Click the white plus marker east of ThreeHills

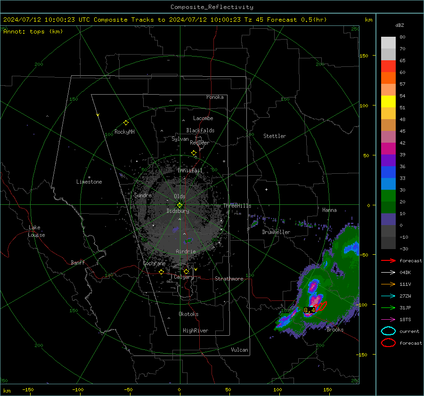click(266, 189)
